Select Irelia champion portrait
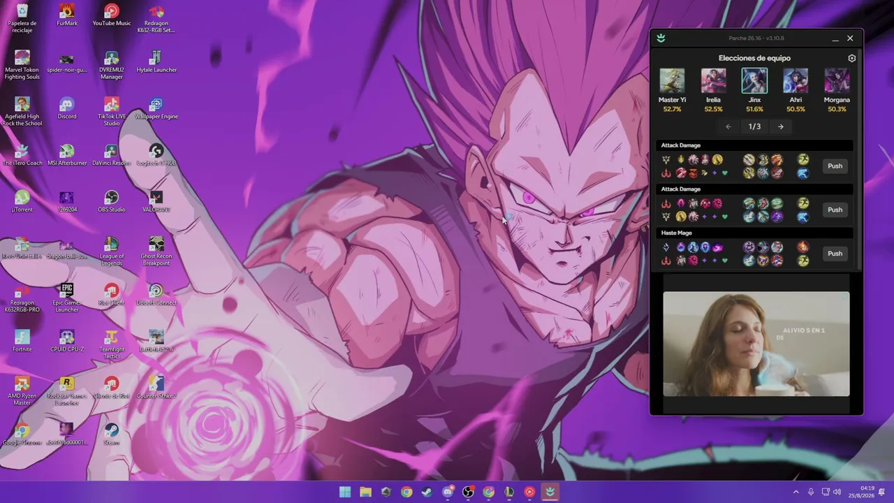 point(713,81)
